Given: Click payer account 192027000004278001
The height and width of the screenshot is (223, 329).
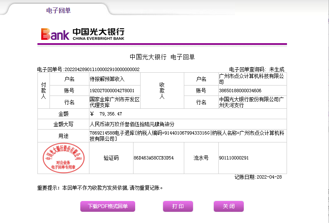Looking at the screenshot, I should click(112, 91).
